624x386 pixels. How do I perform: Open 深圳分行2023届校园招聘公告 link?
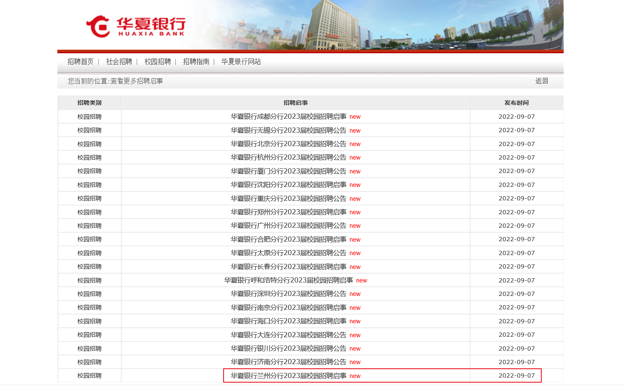click(288, 294)
